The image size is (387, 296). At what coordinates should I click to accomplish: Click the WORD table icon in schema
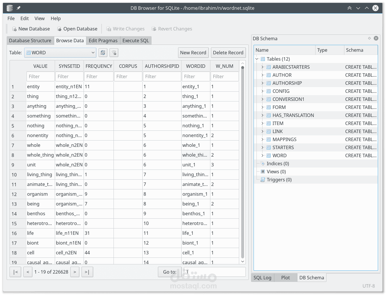(269, 155)
